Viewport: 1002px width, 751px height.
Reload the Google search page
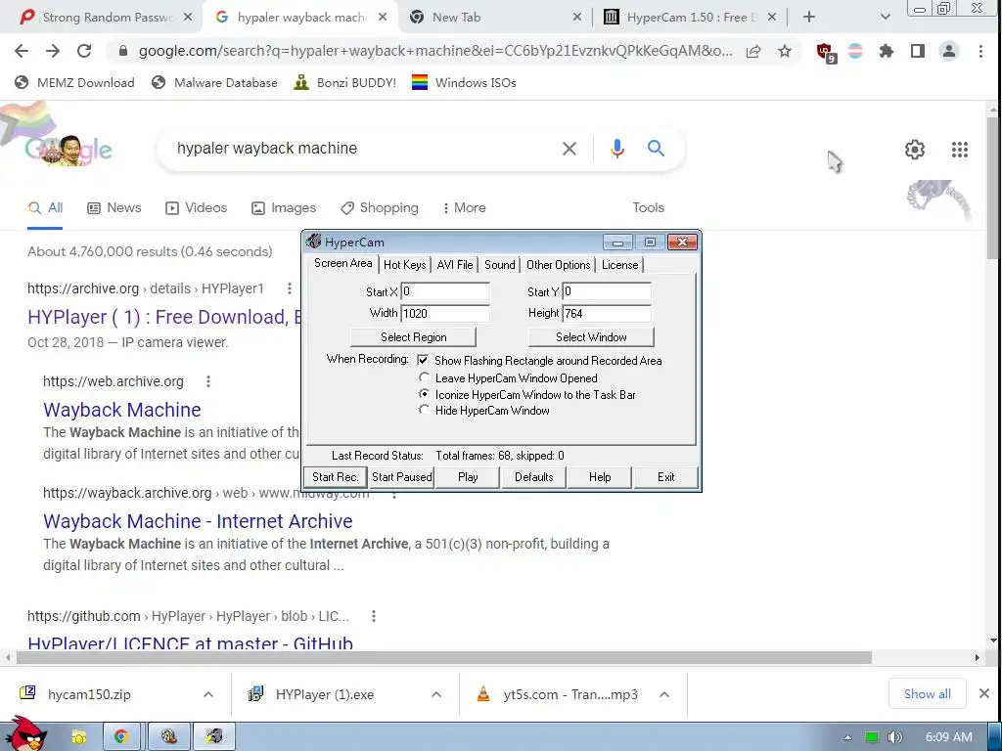click(84, 51)
